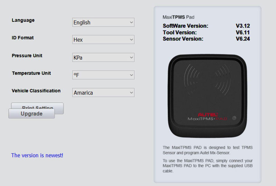This screenshot has height=186, width=276.
Task: Click the MaxiTPMS Pad title text
Action: coord(178,17)
